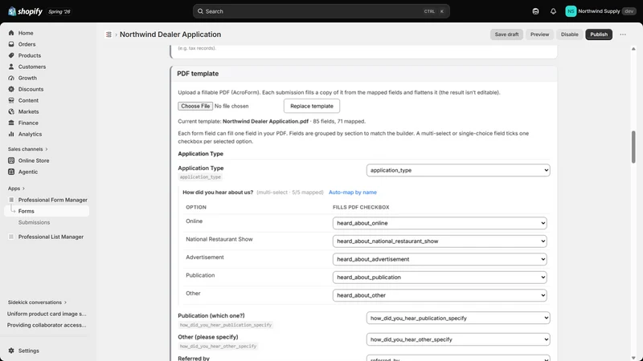Click the scrollbar up arrow
The width and height of the screenshot is (643, 361).
point(633,49)
